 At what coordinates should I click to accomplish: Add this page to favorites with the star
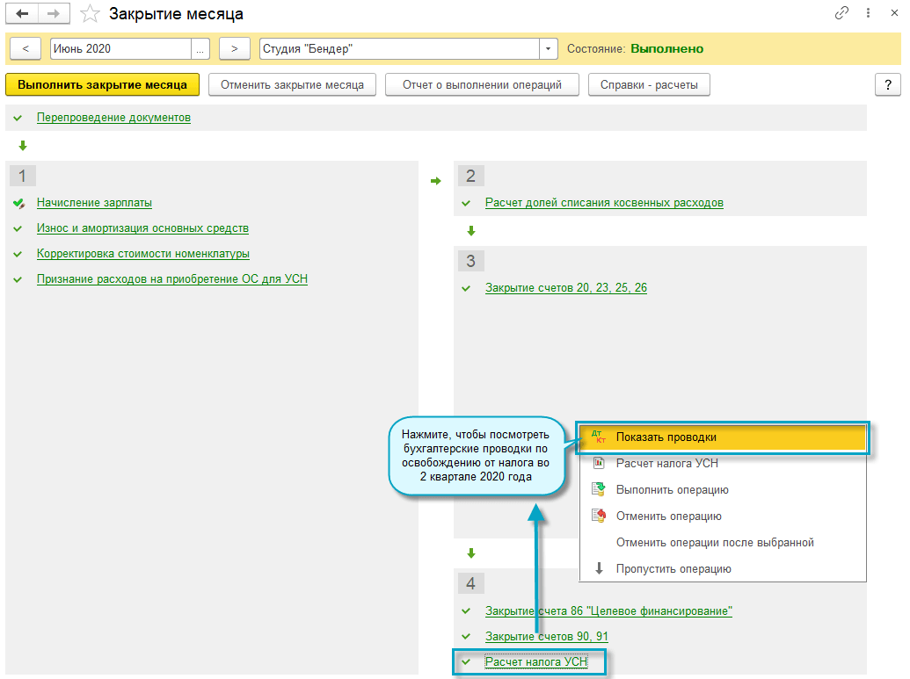tap(90, 14)
